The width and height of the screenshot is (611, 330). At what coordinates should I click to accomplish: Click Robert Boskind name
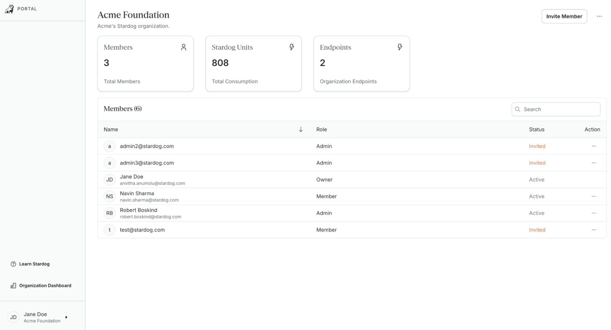(x=138, y=210)
